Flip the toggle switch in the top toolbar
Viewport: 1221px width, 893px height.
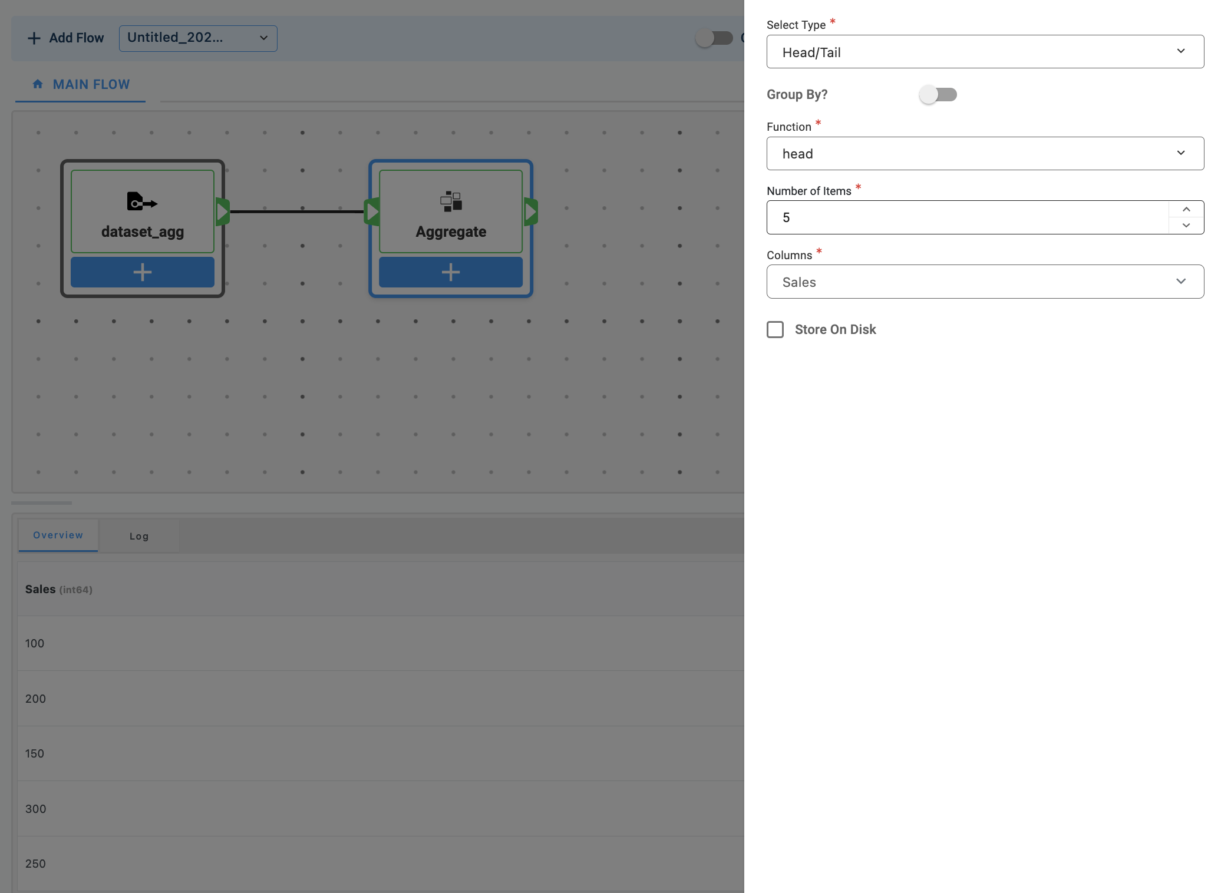[x=714, y=38]
